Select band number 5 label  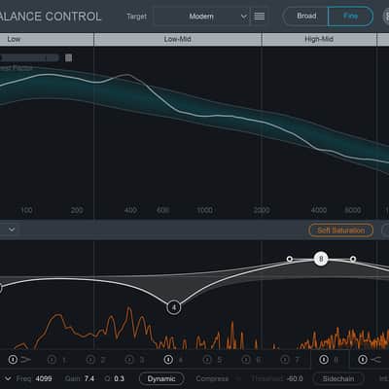(220, 360)
